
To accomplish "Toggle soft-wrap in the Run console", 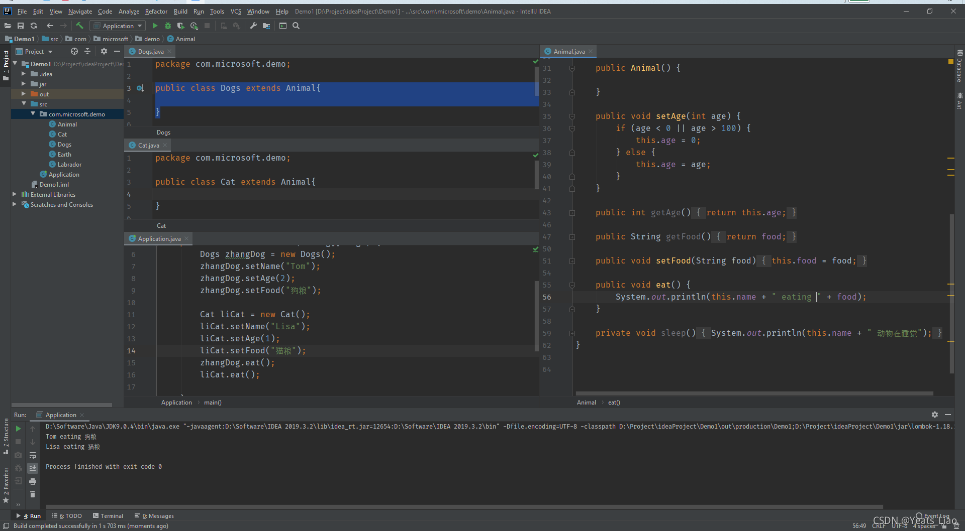I will pos(33,455).
